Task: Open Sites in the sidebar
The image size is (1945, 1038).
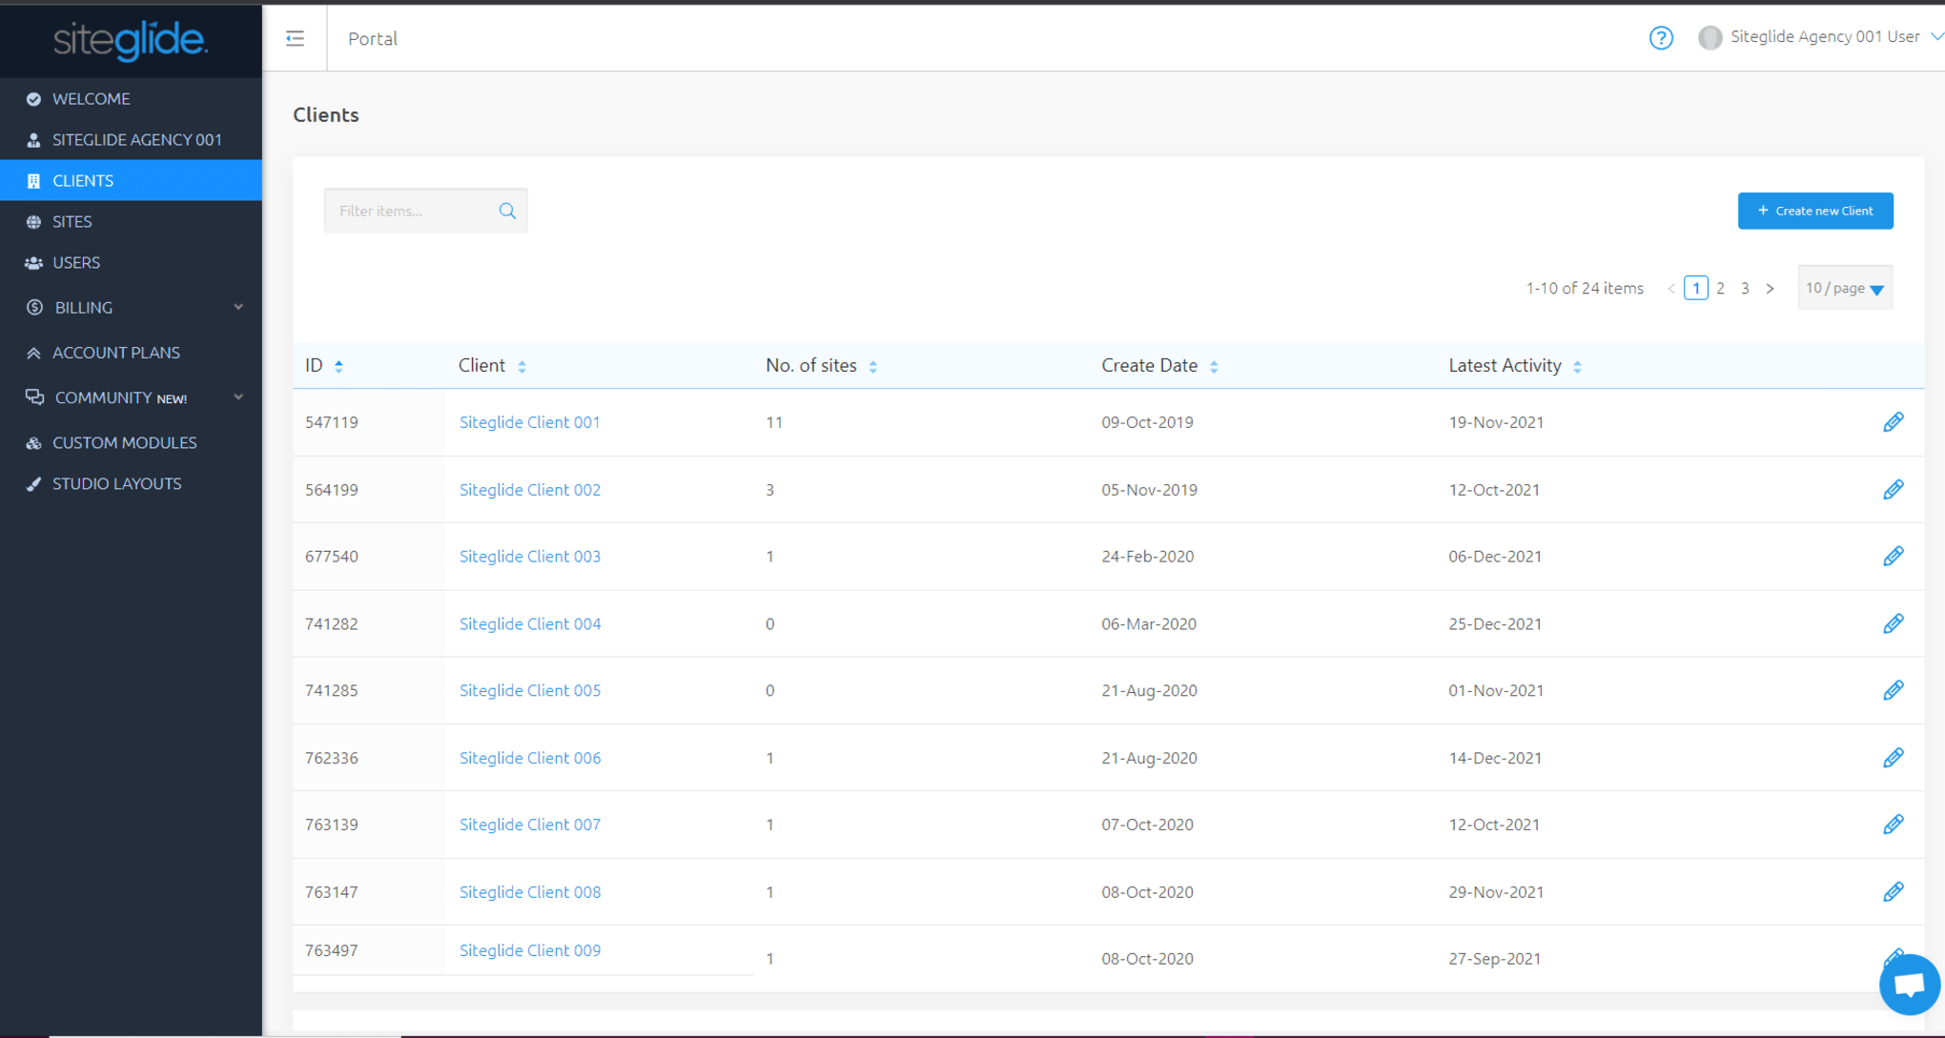Action: coord(132,222)
